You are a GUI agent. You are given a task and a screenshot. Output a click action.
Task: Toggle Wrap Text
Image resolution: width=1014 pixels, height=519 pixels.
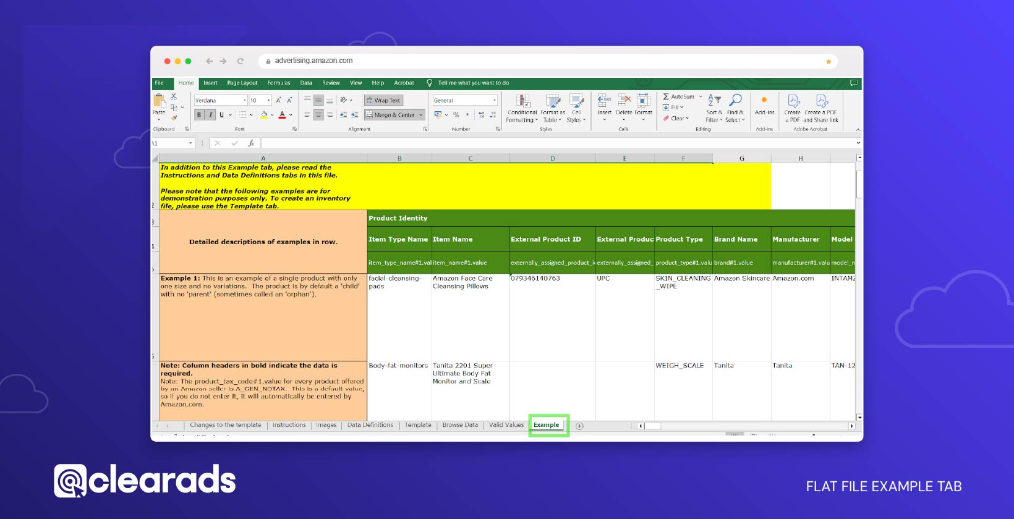383,100
